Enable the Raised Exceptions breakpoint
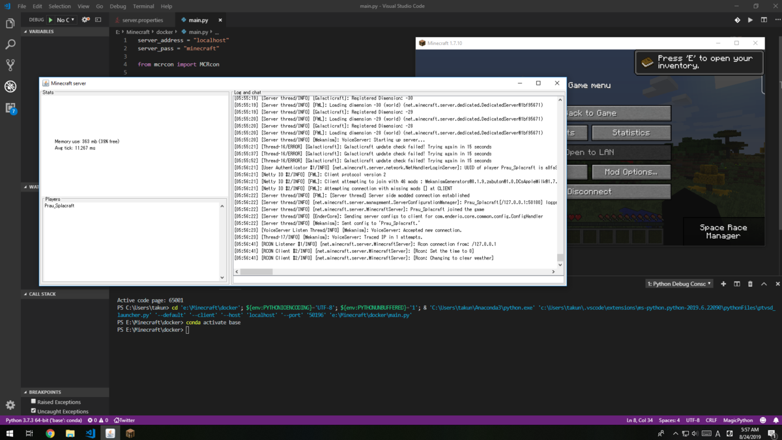The height and width of the screenshot is (440, 782). [33, 402]
